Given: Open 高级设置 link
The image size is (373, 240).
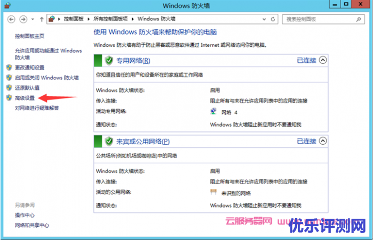Looking at the screenshot, I should click(x=25, y=98).
